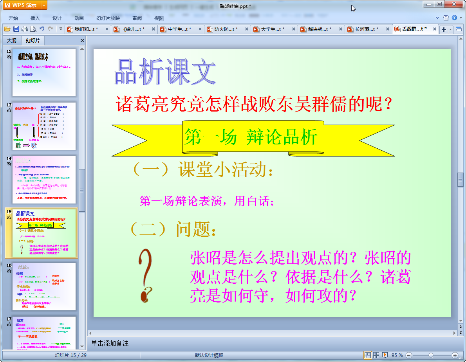Click the 95 % zoom level value
466x362 pixels.
[397, 355]
